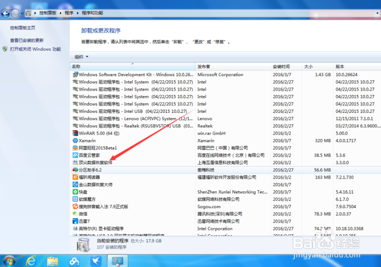The image size is (381, 267).
Task: Open the Windows Start button
Action: [9, 261]
